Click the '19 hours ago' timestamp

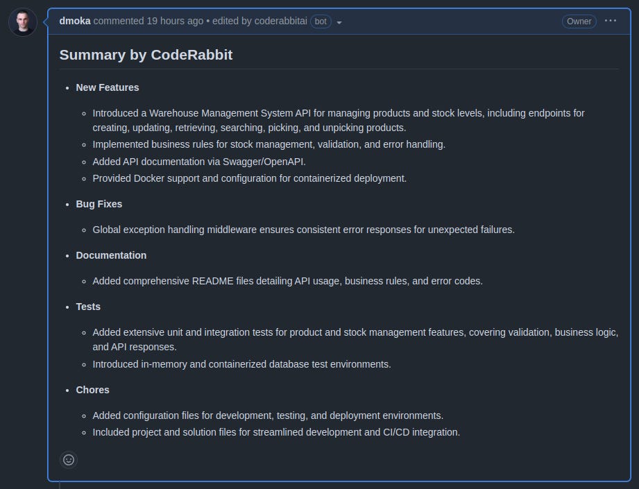pos(175,21)
